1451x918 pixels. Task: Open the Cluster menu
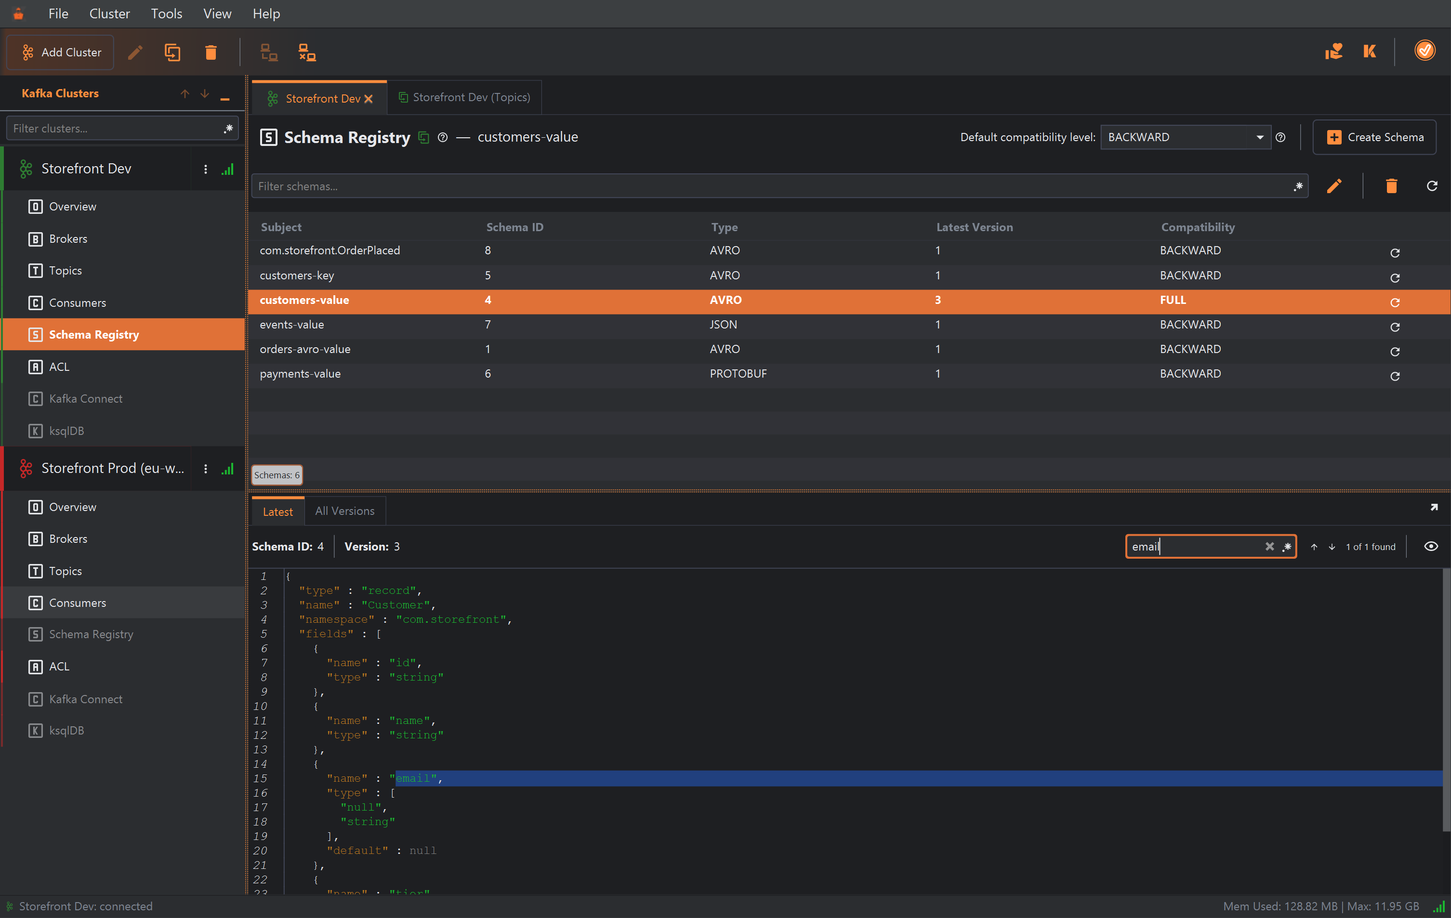pos(110,13)
